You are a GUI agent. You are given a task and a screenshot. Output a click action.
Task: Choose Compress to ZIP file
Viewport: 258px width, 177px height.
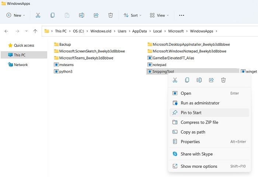click(x=209, y=122)
